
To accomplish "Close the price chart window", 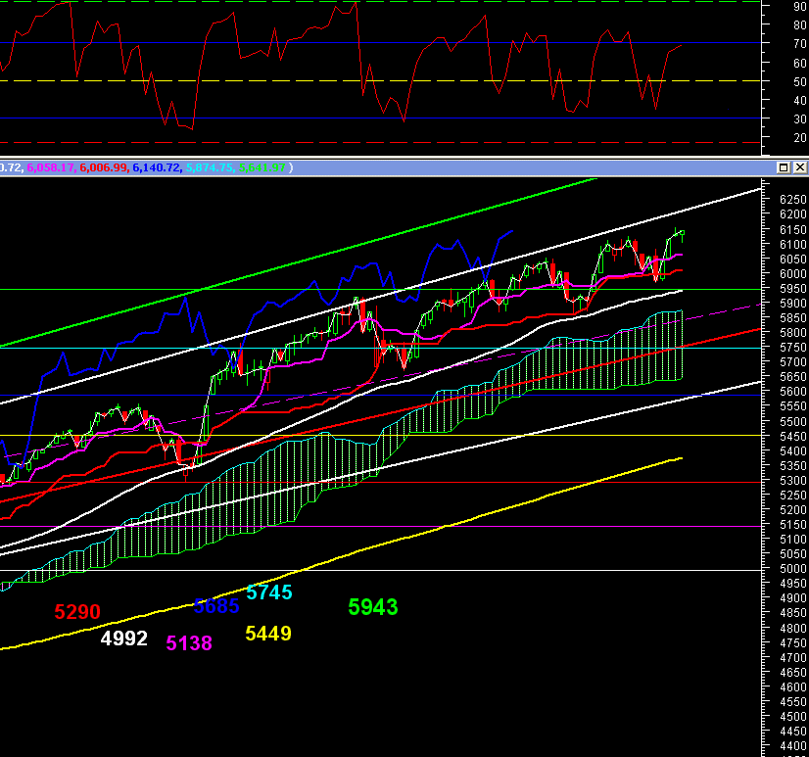I will point(798,167).
